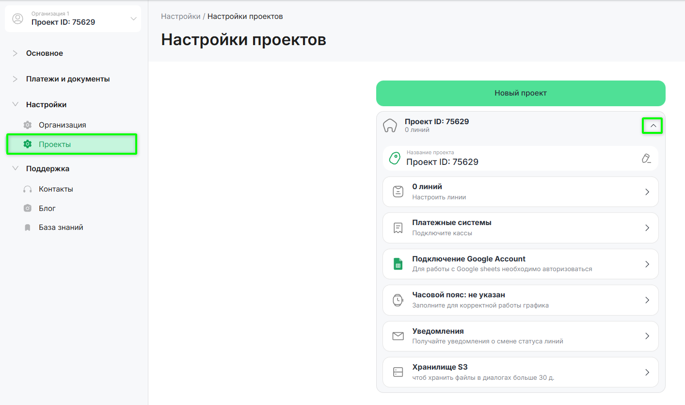
Task: Click the pencil edit icon beside project name
Action: [x=646, y=159]
